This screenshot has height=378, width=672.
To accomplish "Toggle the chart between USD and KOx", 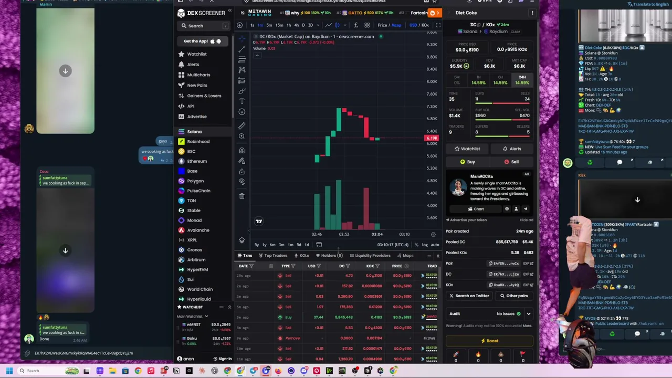I will 419,25.
